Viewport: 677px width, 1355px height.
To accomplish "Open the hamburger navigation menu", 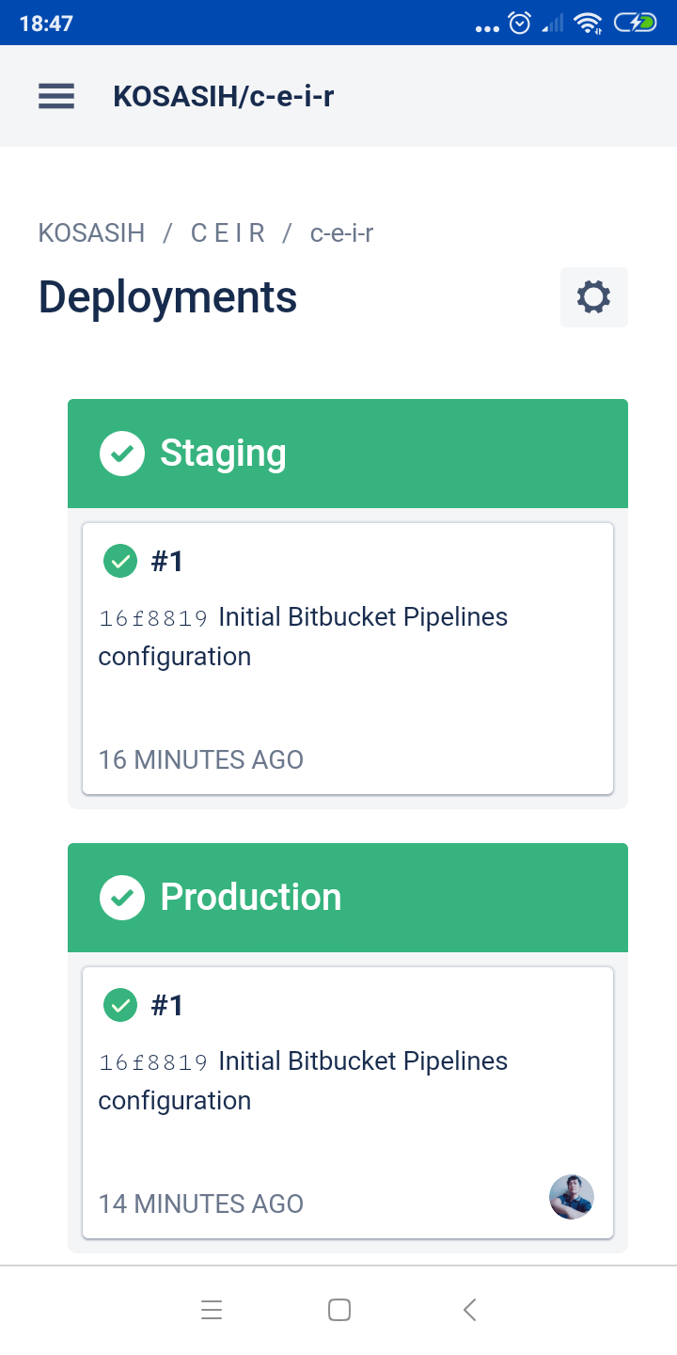I will 56,96.
